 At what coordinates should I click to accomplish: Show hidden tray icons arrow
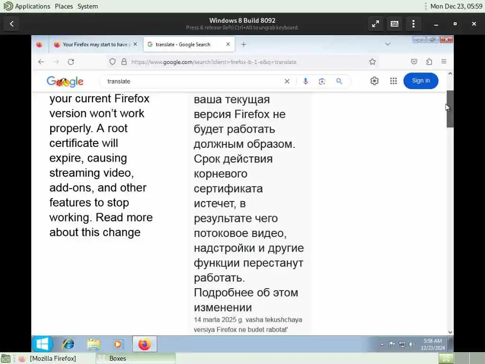pyautogui.click(x=382, y=344)
